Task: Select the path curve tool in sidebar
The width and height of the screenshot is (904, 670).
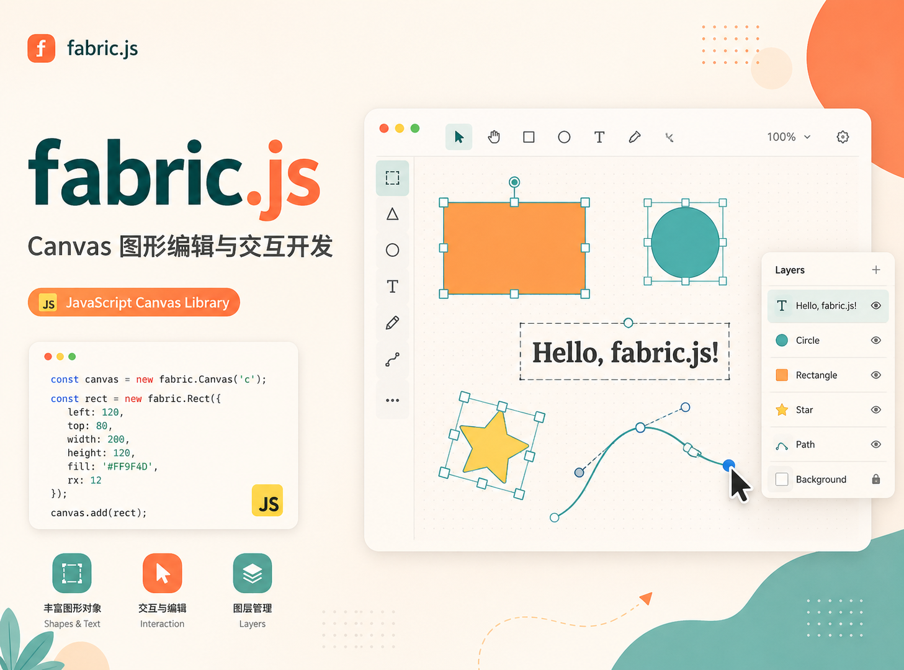Action: click(392, 360)
